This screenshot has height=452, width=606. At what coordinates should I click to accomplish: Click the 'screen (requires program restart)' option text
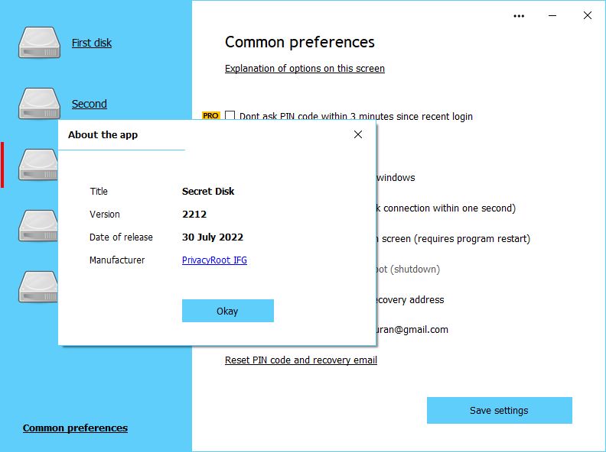coord(453,239)
